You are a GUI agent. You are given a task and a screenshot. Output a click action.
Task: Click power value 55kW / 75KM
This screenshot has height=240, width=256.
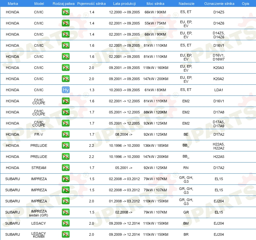(x=155, y=23)
